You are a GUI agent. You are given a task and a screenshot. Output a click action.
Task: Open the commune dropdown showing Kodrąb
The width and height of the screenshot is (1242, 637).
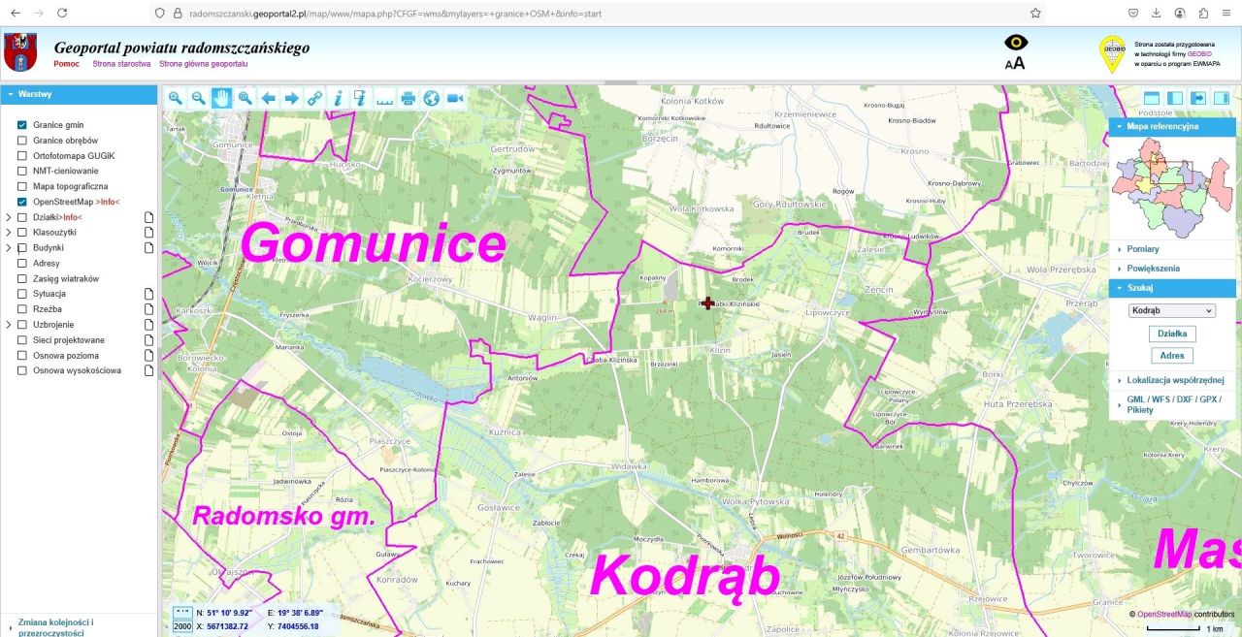point(1172,311)
